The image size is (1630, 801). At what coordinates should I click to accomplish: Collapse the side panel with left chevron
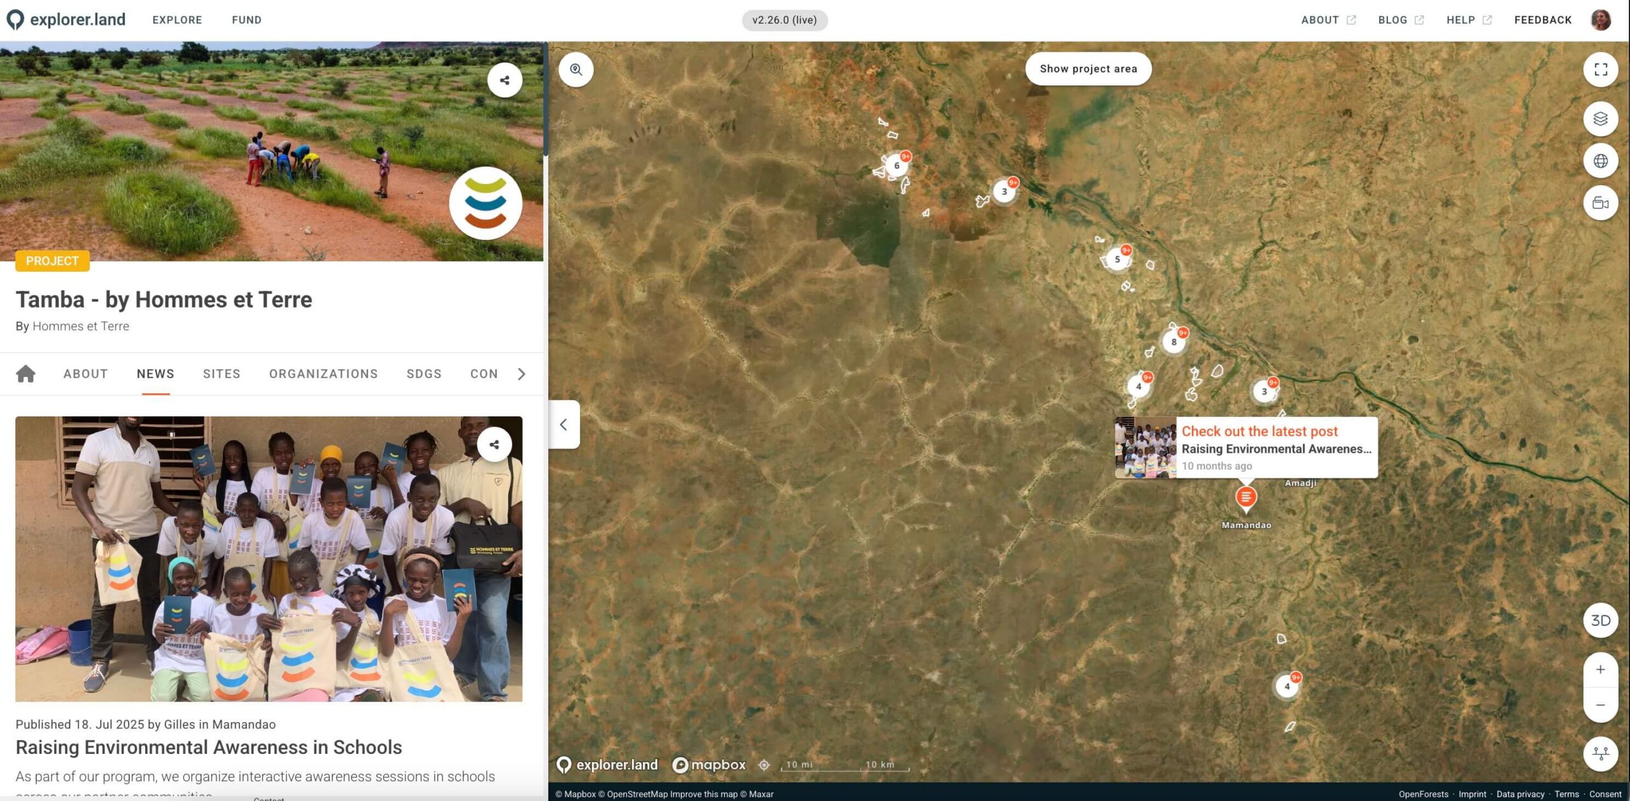pos(563,424)
